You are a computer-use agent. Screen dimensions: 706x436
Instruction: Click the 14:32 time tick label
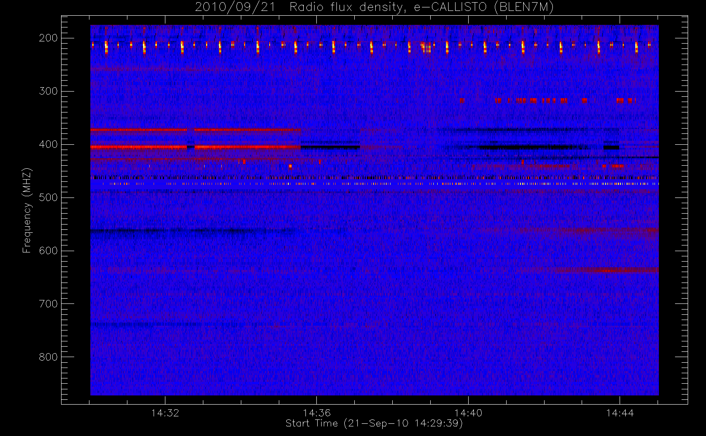tap(165, 412)
